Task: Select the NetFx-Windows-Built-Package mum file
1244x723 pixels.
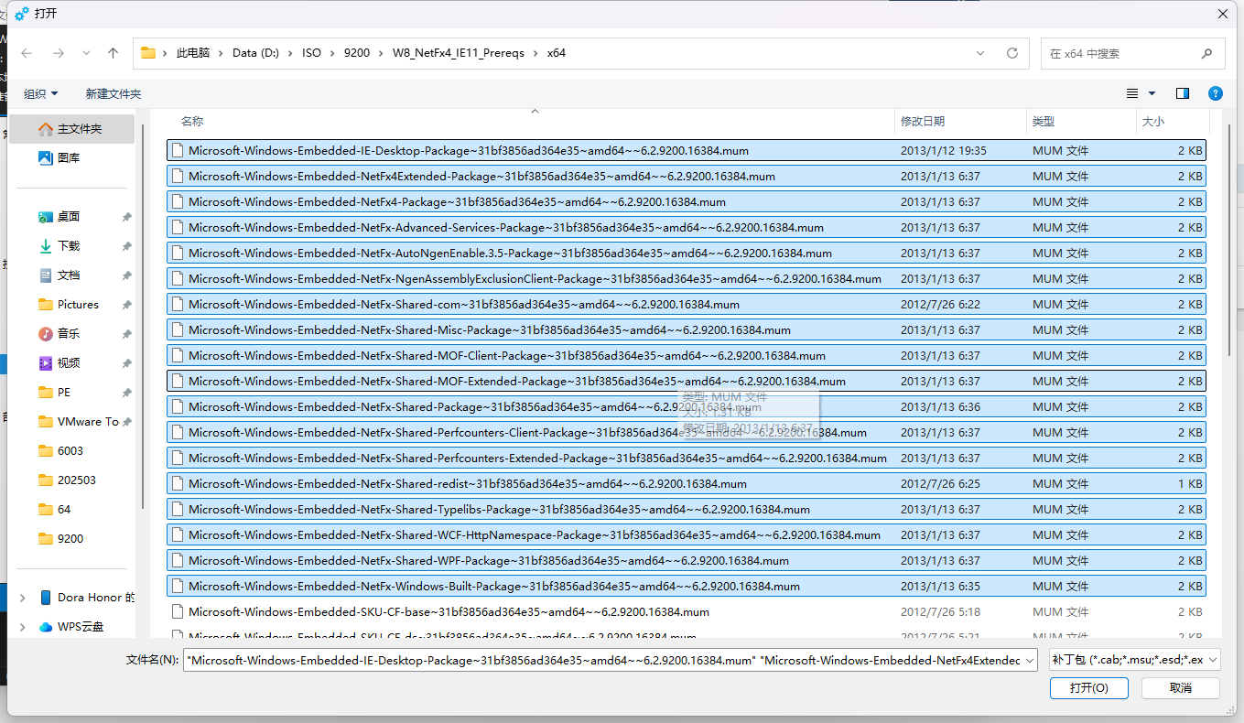Action: point(687,586)
